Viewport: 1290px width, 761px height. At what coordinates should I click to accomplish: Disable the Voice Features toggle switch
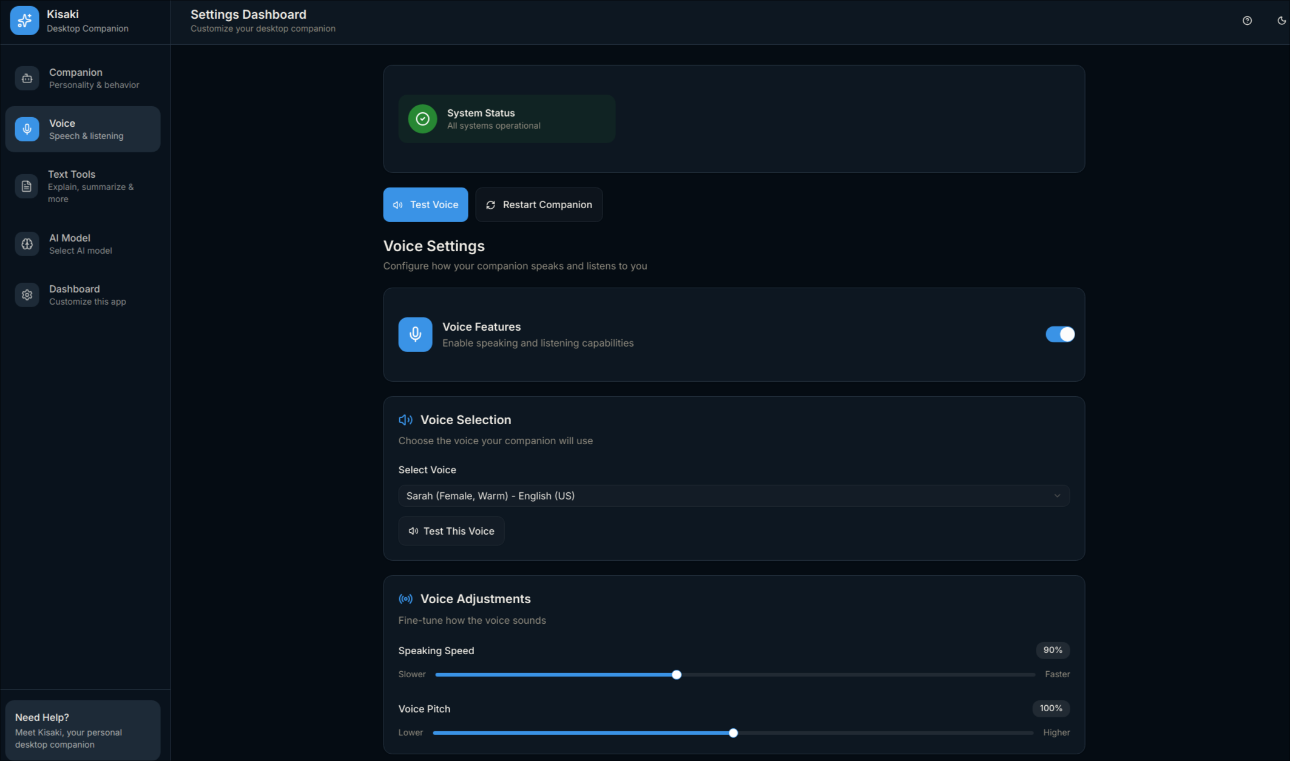click(x=1059, y=334)
